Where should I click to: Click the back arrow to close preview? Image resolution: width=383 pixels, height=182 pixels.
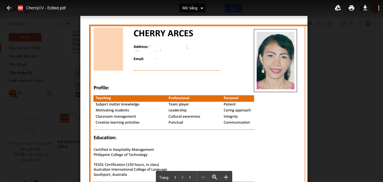[x=9, y=8]
